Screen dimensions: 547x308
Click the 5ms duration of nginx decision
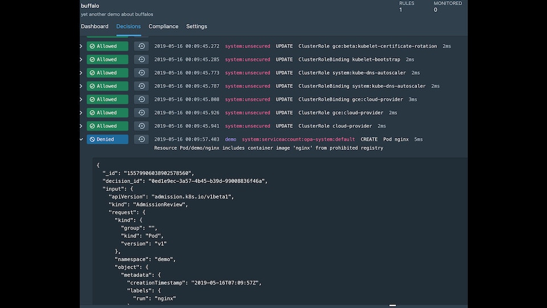click(x=418, y=139)
